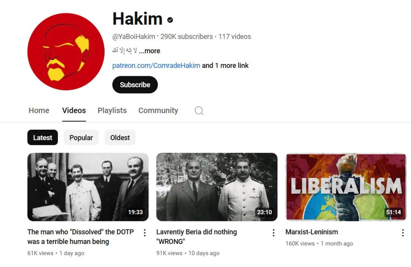Click the verified checkmark badge beside Hakim
The width and height of the screenshot is (411, 267).
(170, 20)
